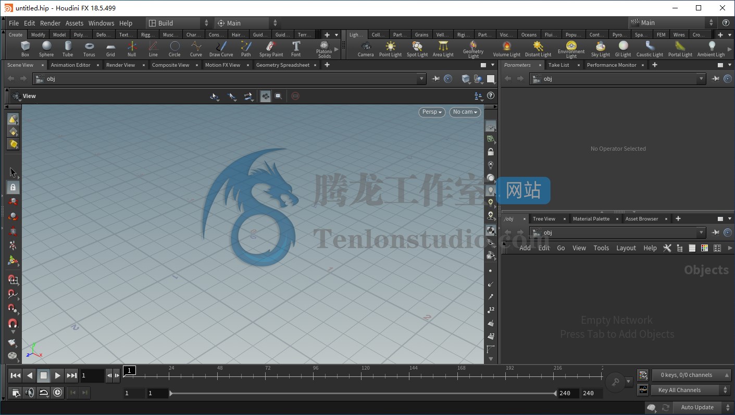Viewport: 735px width, 415px height.
Task: Open the File menu
Action: point(14,23)
